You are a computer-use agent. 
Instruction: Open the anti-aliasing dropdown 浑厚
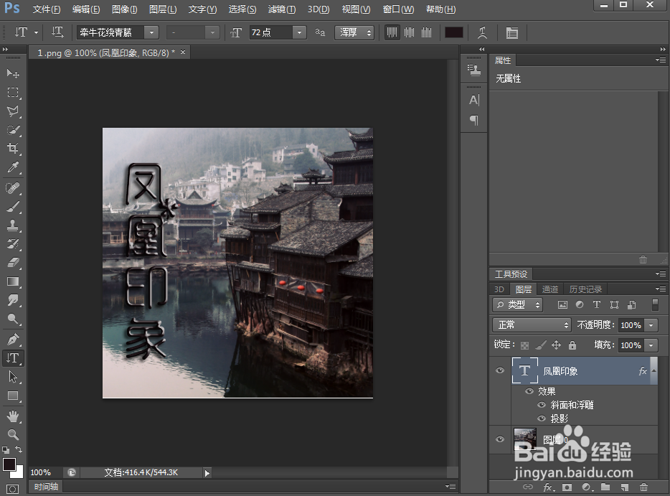(354, 32)
